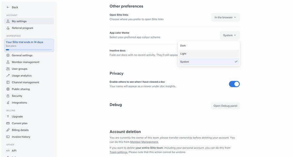The image size is (293, 157).
Task: Open the 'In the browser' dropdown
Action: [225, 17]
